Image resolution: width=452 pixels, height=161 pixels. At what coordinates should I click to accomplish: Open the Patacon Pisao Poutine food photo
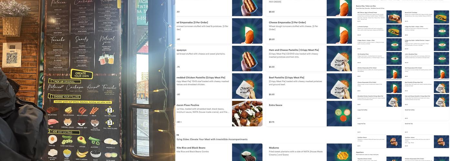pyautogui.click(x=247, y=113)
